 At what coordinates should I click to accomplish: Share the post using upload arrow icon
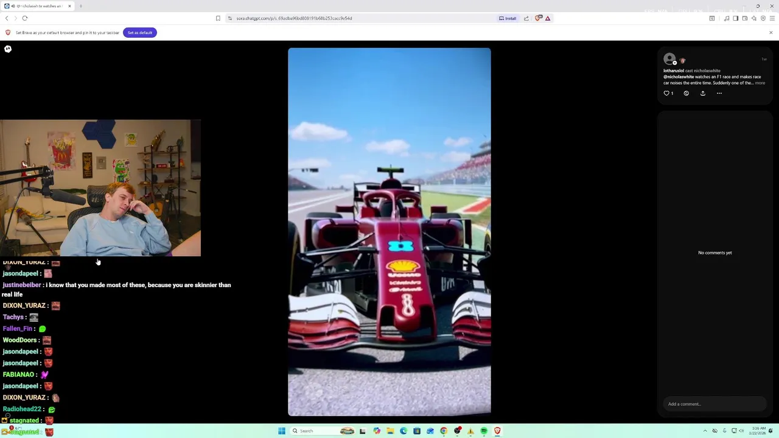pyautogui.click(x=702, y=93)
